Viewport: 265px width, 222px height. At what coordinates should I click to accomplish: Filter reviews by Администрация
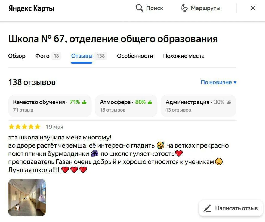click(198, 106)
